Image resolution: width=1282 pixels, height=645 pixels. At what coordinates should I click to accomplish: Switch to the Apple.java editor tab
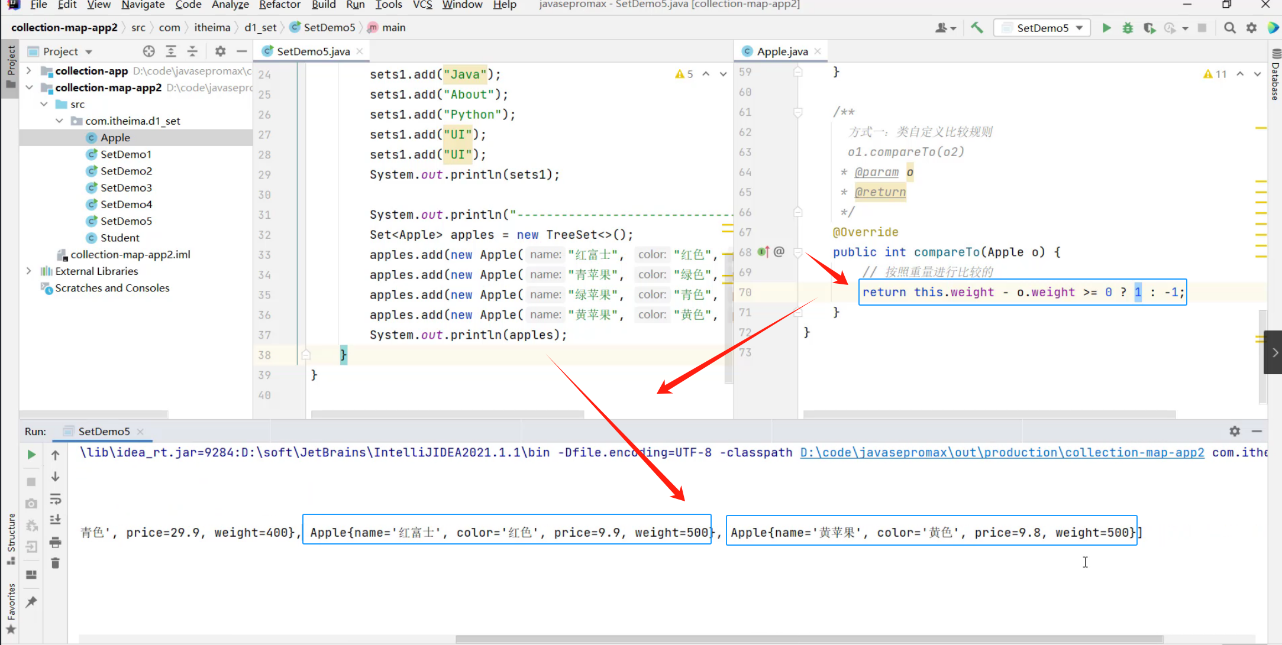click(x=782, y=51)
